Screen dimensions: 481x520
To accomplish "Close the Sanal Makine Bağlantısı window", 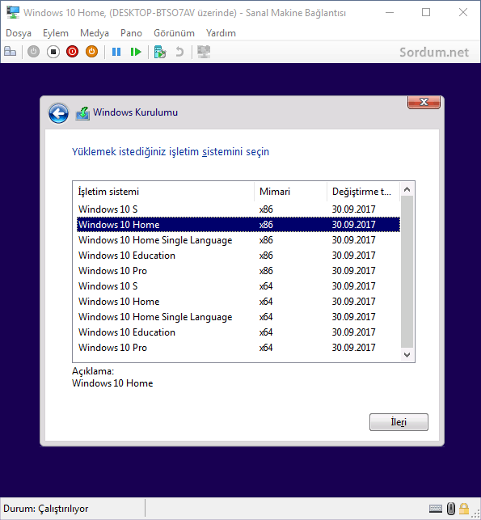I will tap(463, 13).
